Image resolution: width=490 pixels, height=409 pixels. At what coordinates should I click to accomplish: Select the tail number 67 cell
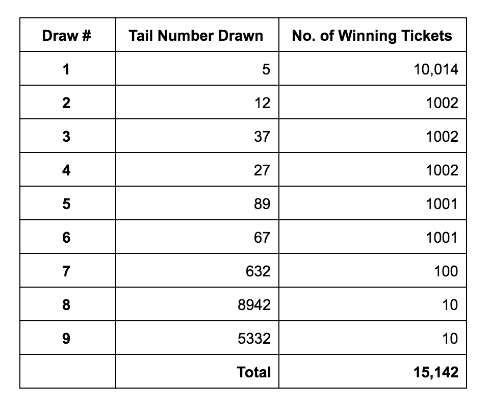(262, 238)
